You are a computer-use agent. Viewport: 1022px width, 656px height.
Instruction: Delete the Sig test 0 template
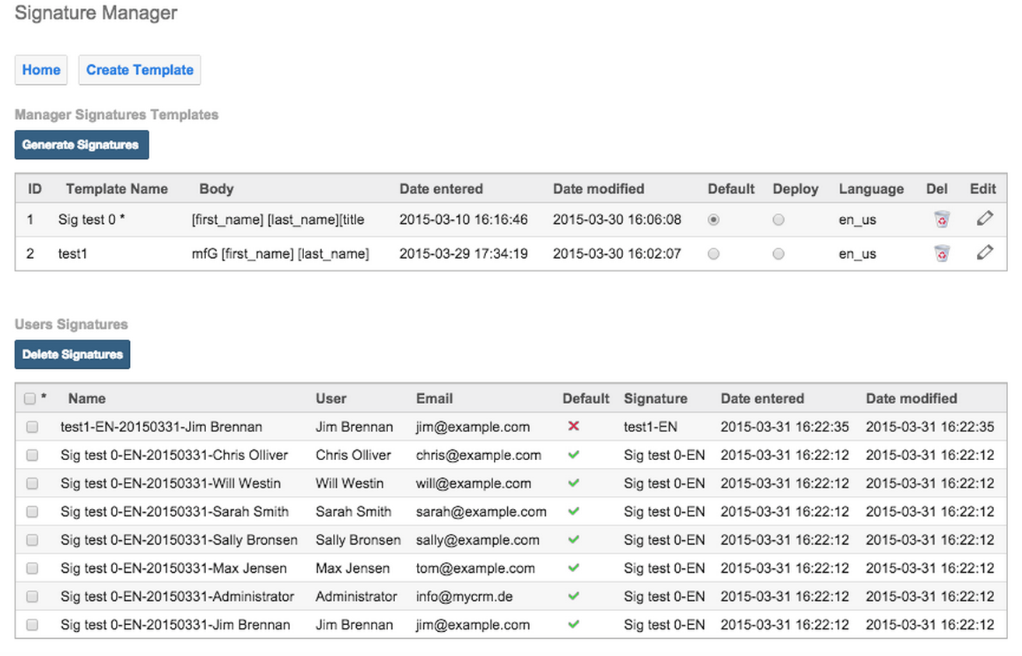(942, 220)
